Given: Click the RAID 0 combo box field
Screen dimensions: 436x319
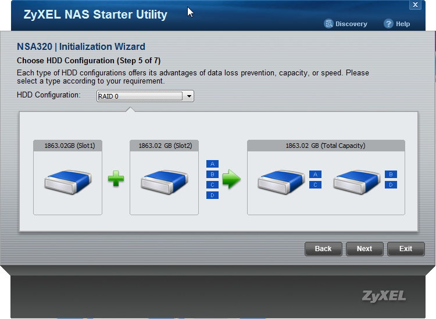Looking at the screenshot, I should tap(140, 96).
